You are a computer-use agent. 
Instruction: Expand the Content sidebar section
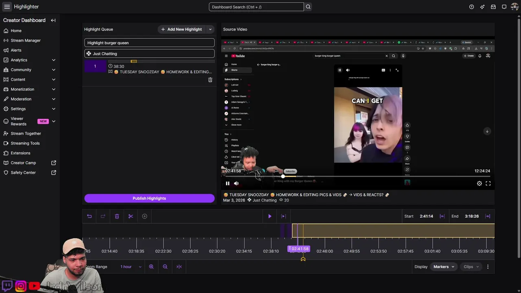coord(53,80)
